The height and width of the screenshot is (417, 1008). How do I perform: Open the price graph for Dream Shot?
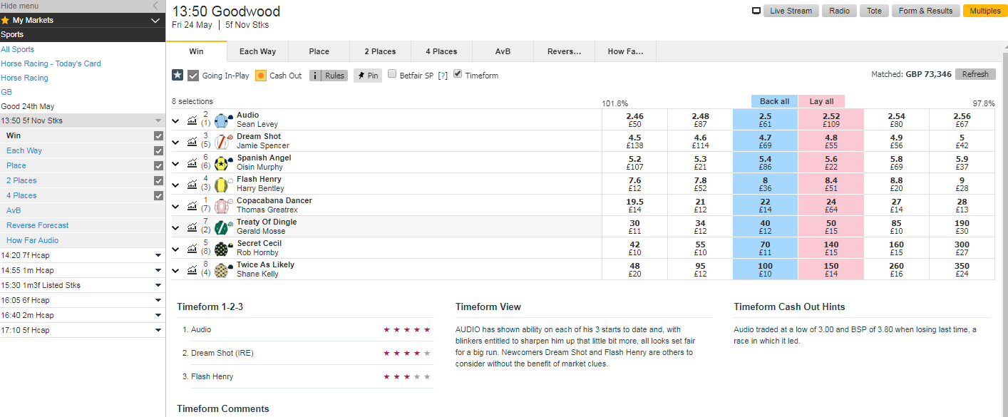pos(192,142)
